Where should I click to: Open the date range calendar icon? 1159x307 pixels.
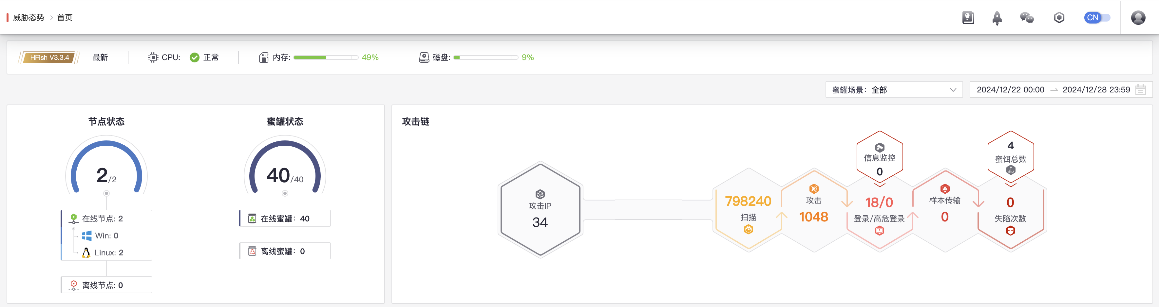(x=1141, y=90)
